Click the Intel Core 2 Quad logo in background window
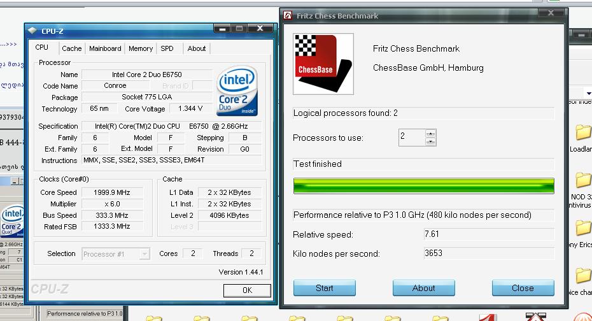The width and height of the screenshot is (592, 321). [x=12, y=221]
